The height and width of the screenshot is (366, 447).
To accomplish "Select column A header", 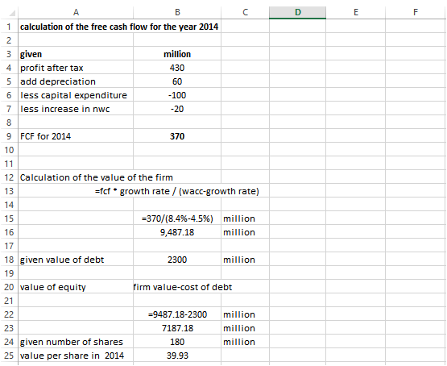I will click(x=76, y=12).
